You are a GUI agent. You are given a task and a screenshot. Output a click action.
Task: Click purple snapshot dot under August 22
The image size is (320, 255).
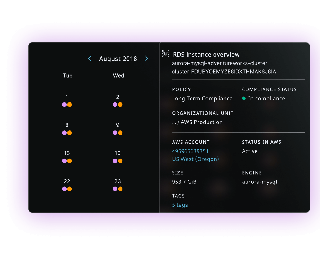click(x=64, y=189)
